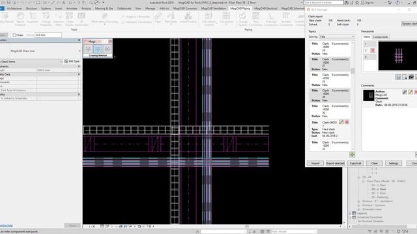This screenshot has height=234, width=417.
Task: Open Main Model workset dropdown in status bar
Action: pyautogui.click(x=294, y=231)
